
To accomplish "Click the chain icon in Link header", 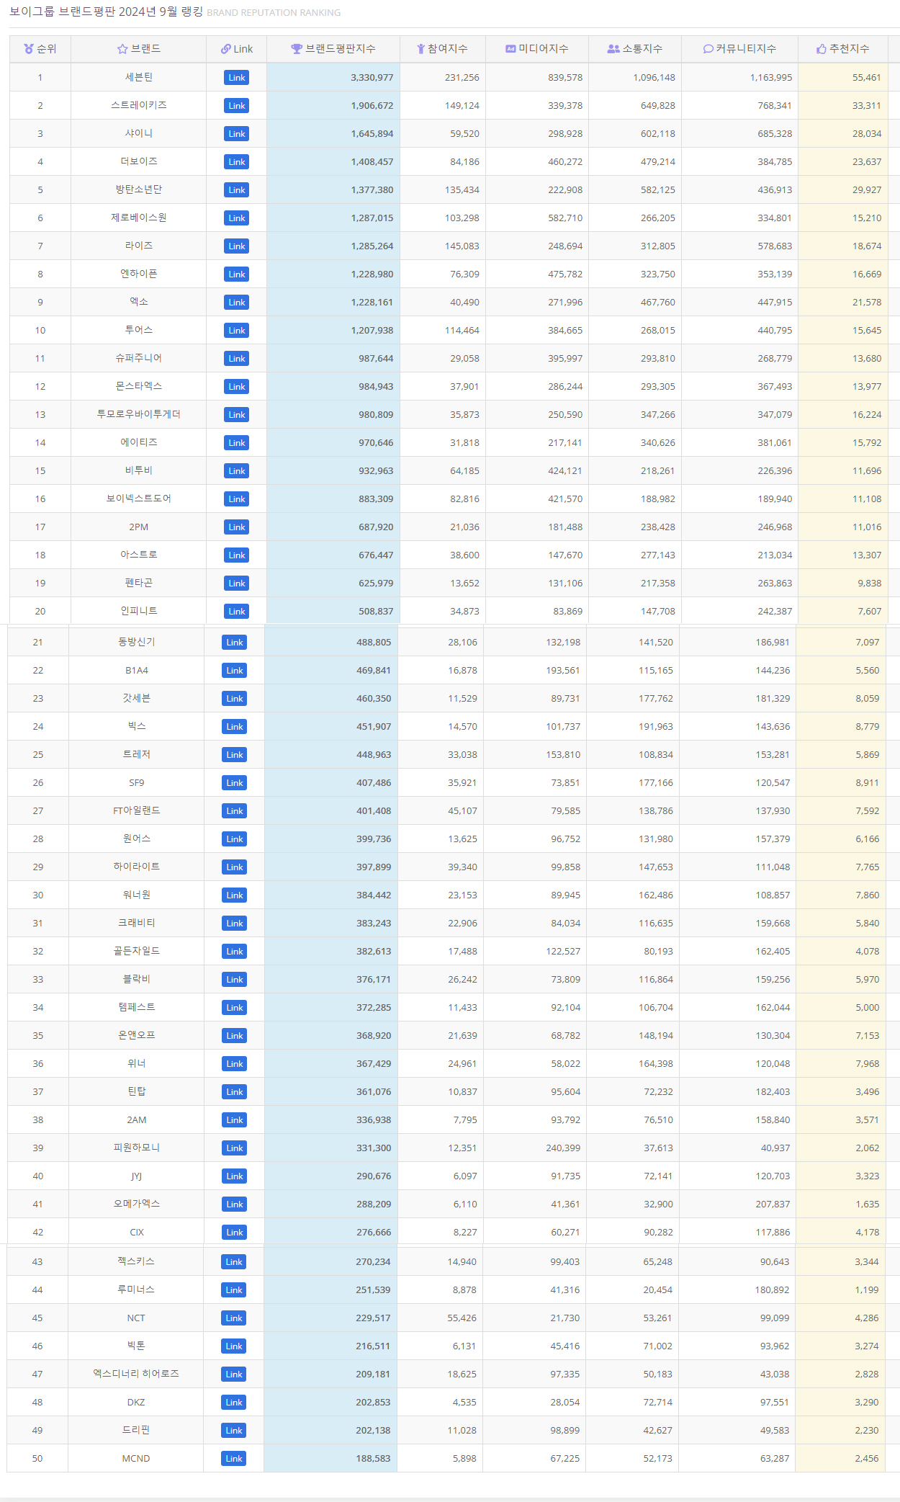I will [x=226, y=49].
